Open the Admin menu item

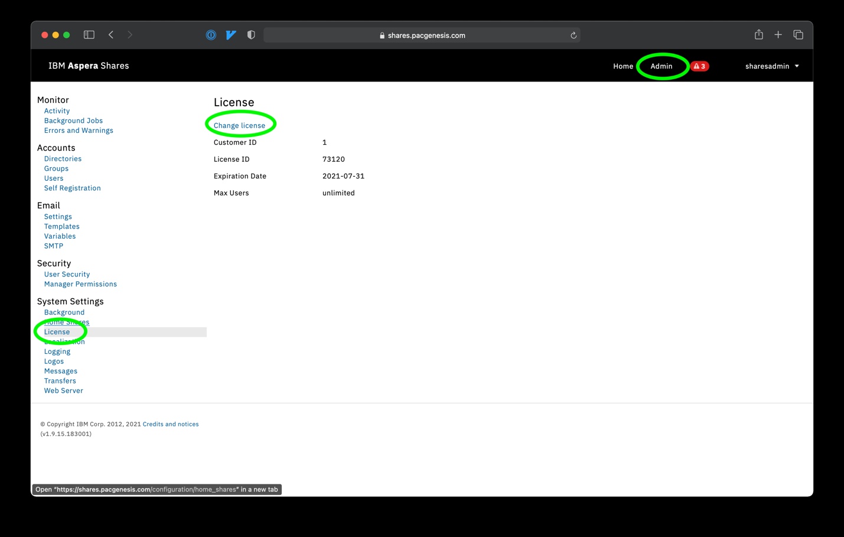[x=661, y=66]
